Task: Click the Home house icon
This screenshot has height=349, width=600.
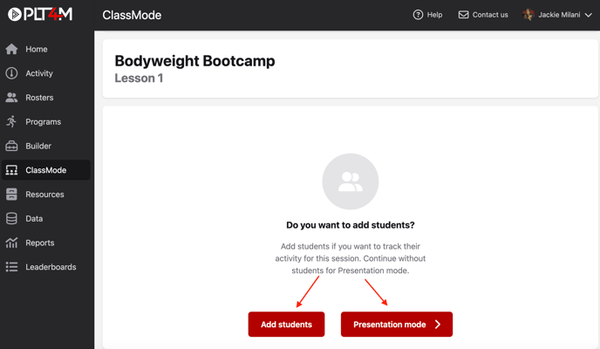Action: 11,50
